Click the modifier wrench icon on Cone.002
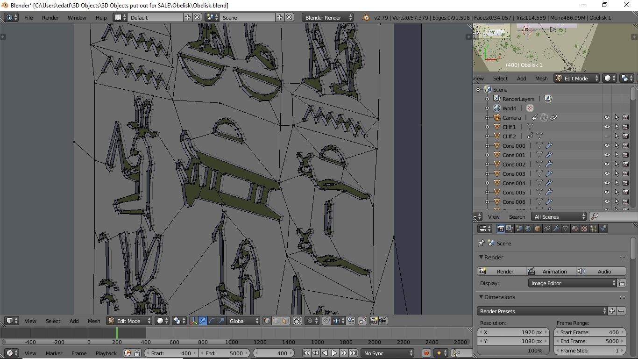Screen dimensions: 638x359 pyautogui.click(x=549, y=164)
